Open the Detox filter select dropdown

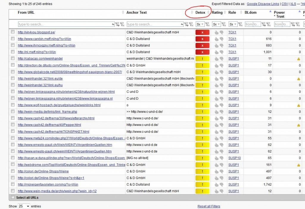[200, 24]
